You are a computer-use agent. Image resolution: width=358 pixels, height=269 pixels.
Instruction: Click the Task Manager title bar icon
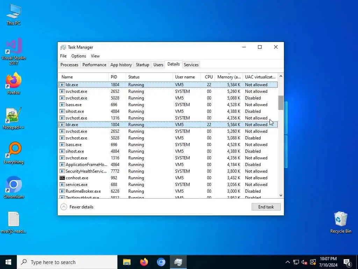tap(63, 47)
